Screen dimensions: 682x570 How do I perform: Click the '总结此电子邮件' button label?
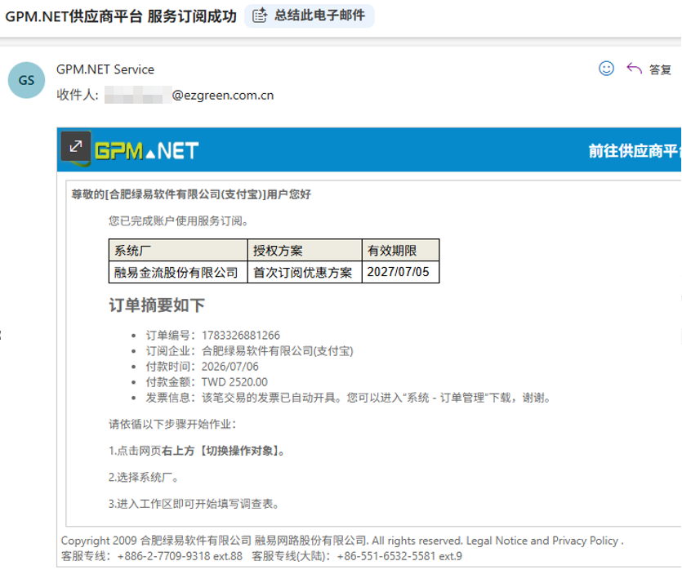[x=319, y=16]
